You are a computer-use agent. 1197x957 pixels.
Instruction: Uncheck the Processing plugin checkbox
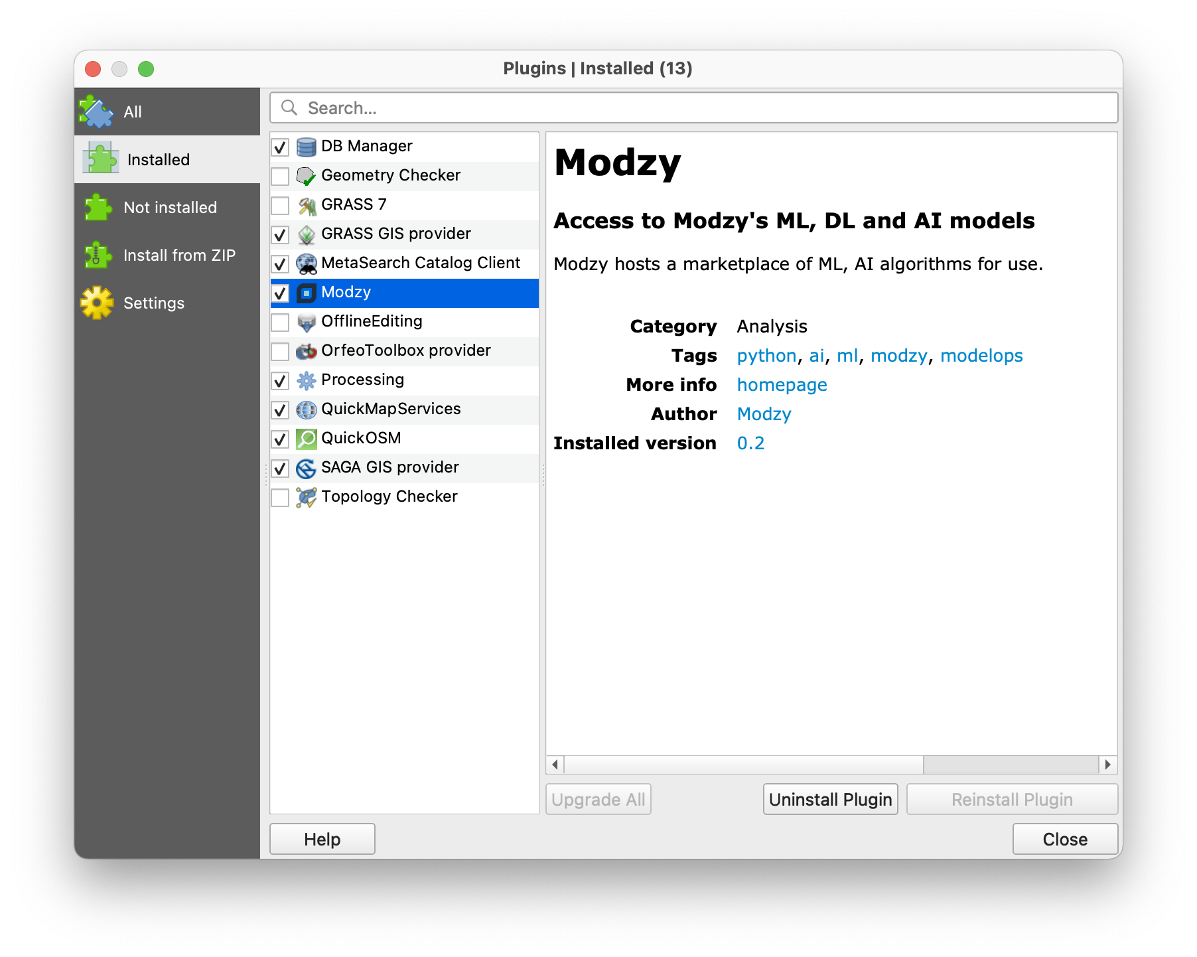pyautogui.click(x=281, y=380)
